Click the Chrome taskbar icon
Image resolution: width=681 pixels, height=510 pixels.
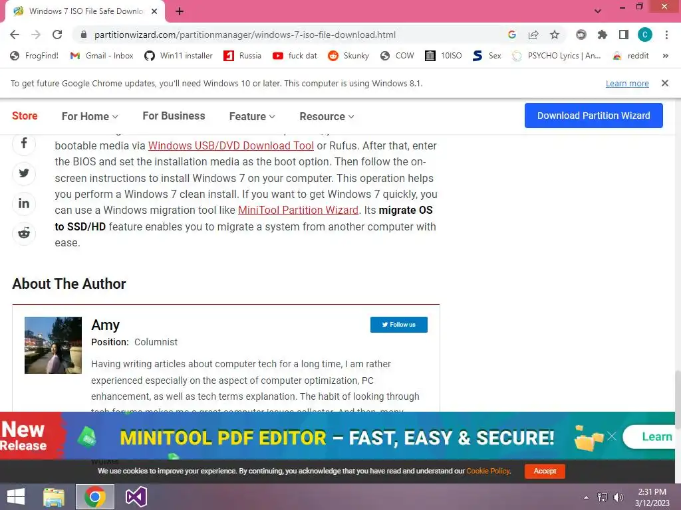pos(95,497)
